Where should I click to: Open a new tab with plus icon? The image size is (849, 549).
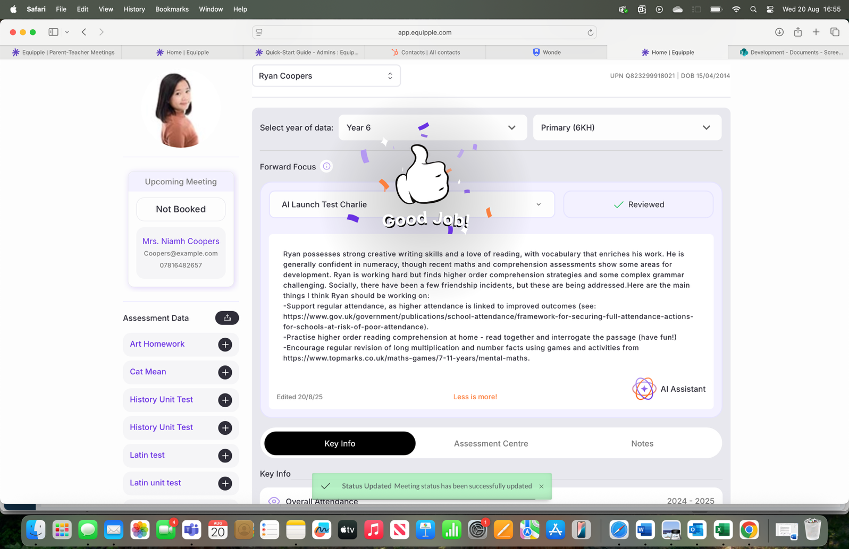coord(816,32)
